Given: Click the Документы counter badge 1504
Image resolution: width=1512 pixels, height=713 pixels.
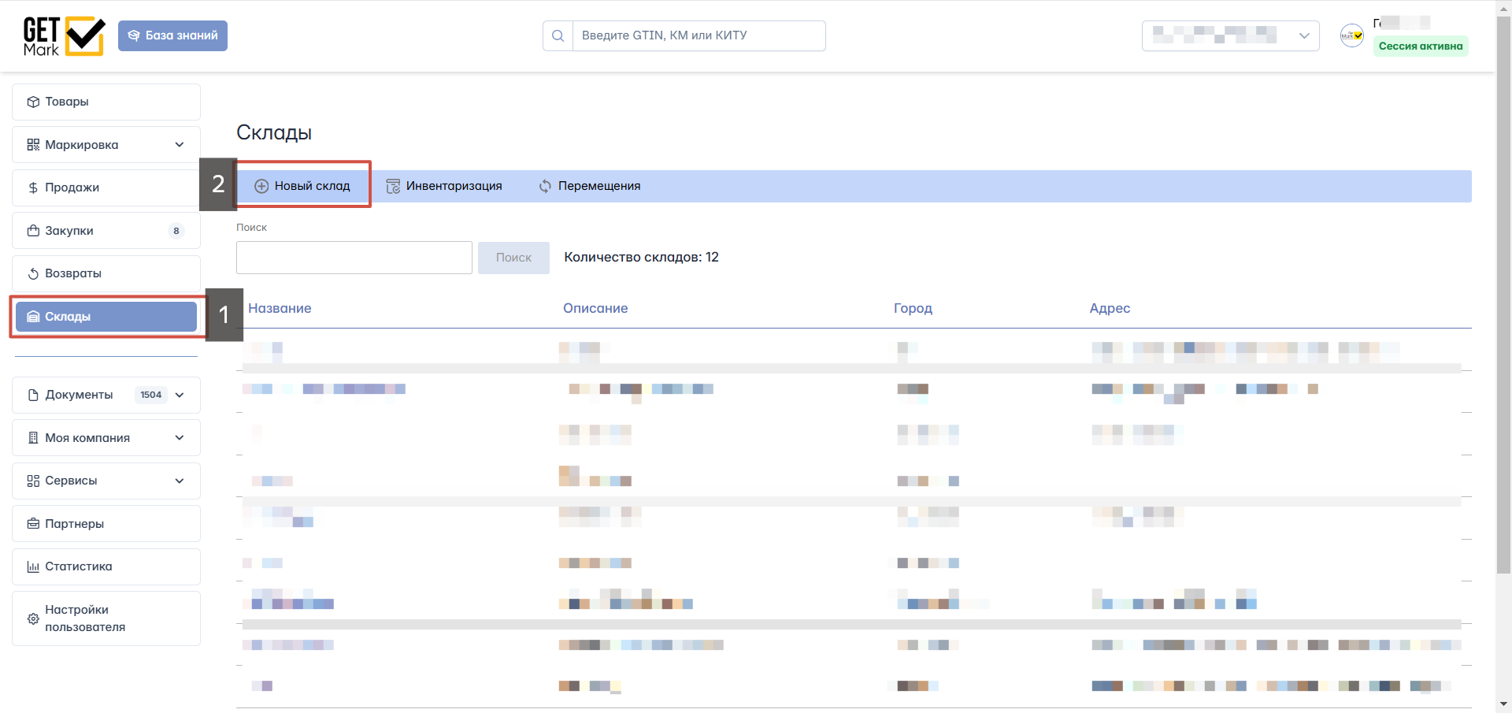Looking at the screenshot, I should tap(151, 395).
